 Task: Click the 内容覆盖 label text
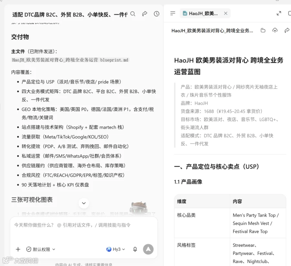coord(21,72)
